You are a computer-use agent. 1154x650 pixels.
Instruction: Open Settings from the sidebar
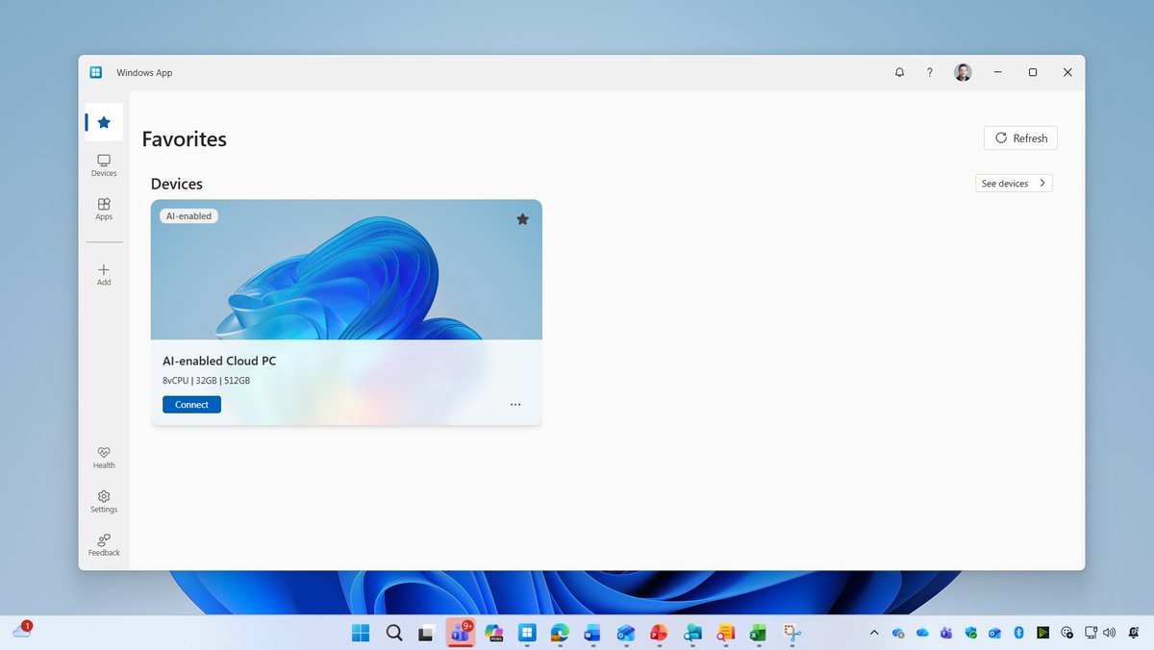pos(103,501)
